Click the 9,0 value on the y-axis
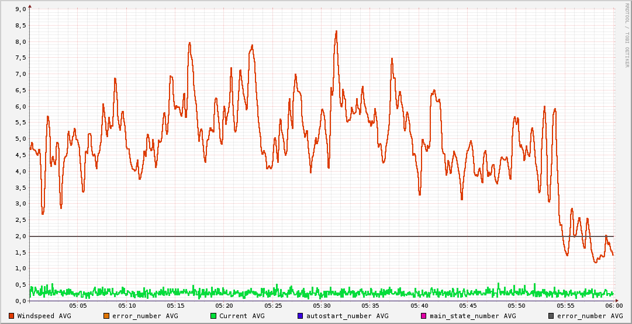This screenshot has height=324, width=632. point(20,9)
